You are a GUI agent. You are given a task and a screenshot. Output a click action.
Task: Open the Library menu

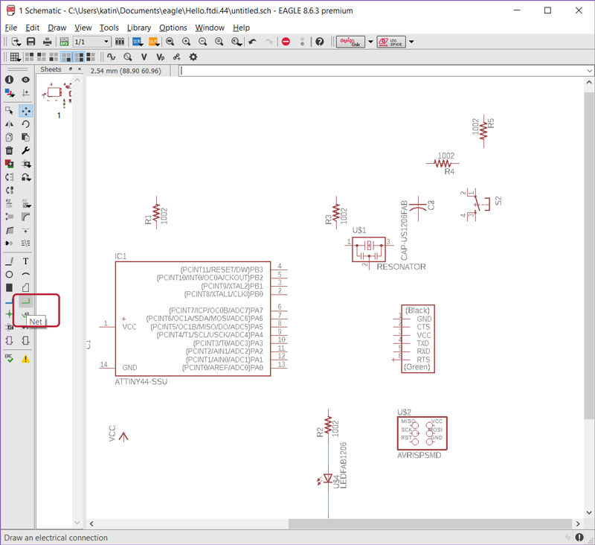click(x=139, y=28)
